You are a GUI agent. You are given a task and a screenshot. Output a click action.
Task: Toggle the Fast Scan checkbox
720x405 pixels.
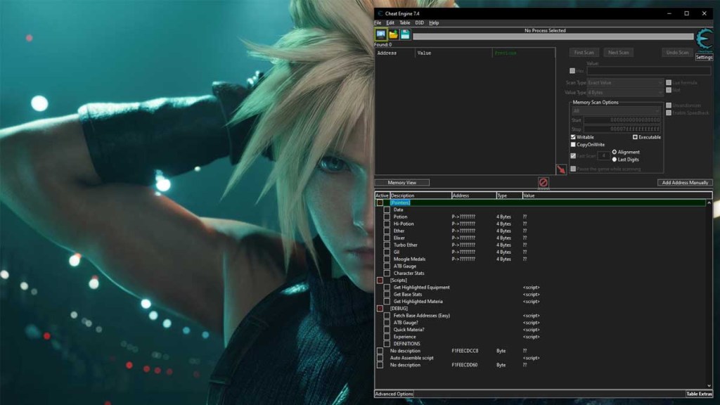point(573,155)
